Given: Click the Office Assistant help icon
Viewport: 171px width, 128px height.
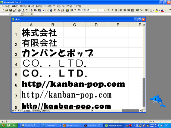Looking at the screenshot, I should click(x=71, y=10).
